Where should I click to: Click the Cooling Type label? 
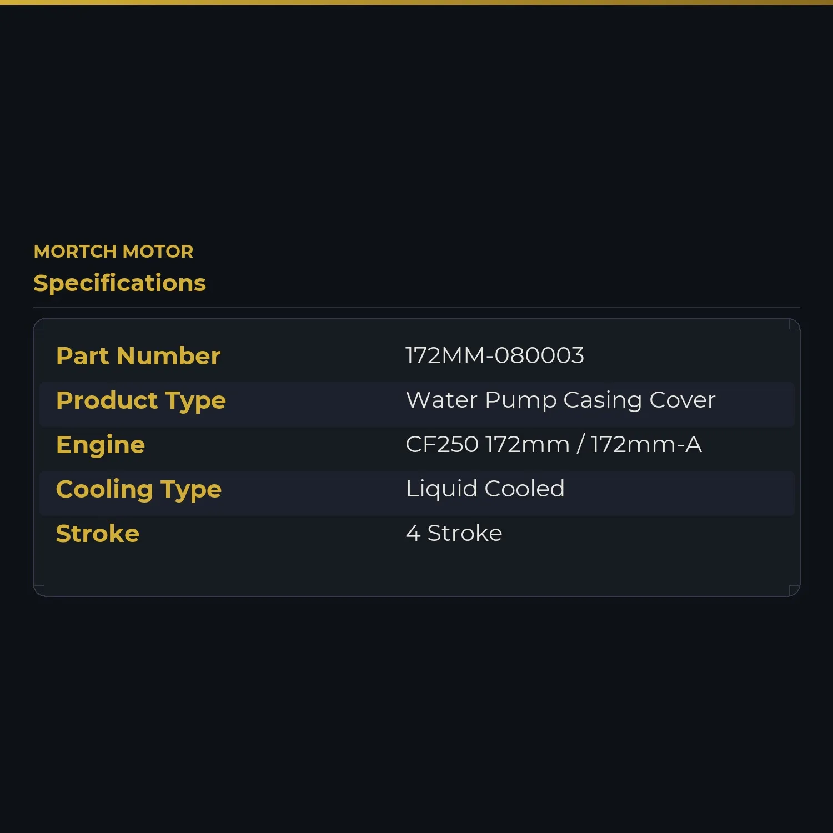pyautogui.click(x=139, y=490)
